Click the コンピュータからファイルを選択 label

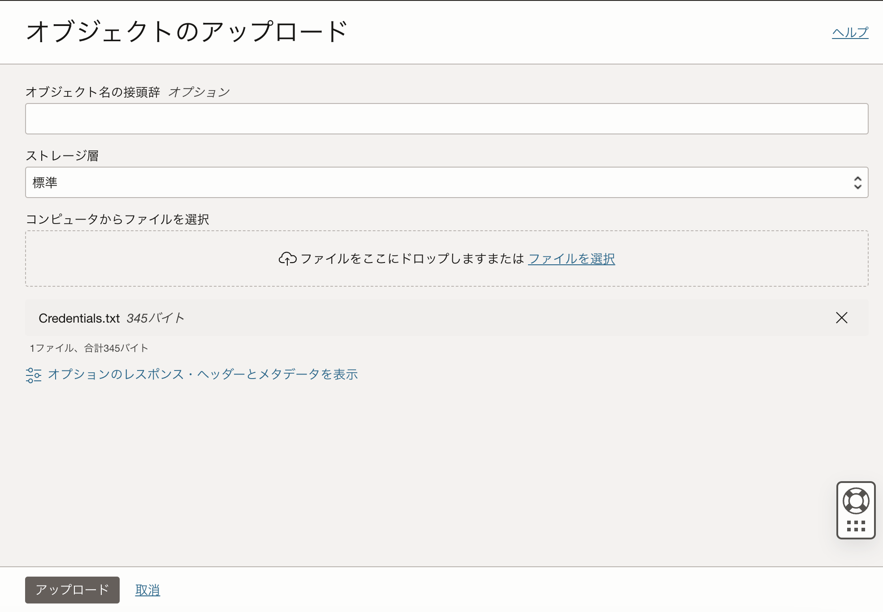(117, 219)
